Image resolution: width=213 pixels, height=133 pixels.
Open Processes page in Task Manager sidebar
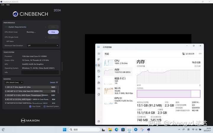point(99,59)
